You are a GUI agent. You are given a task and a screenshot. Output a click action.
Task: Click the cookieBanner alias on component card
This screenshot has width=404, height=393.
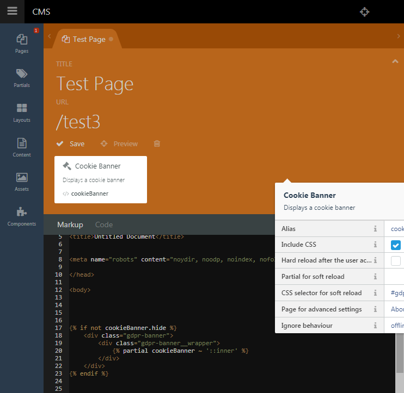point(90,194)
